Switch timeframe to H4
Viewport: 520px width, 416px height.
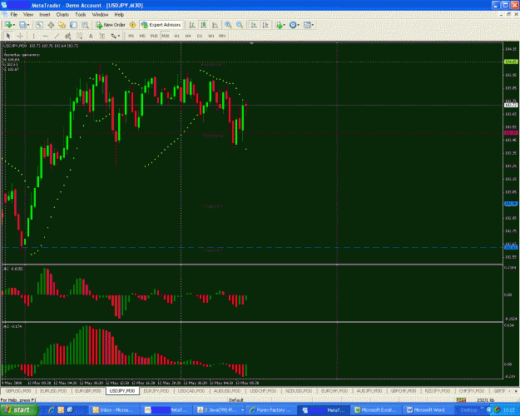point(188,36)
